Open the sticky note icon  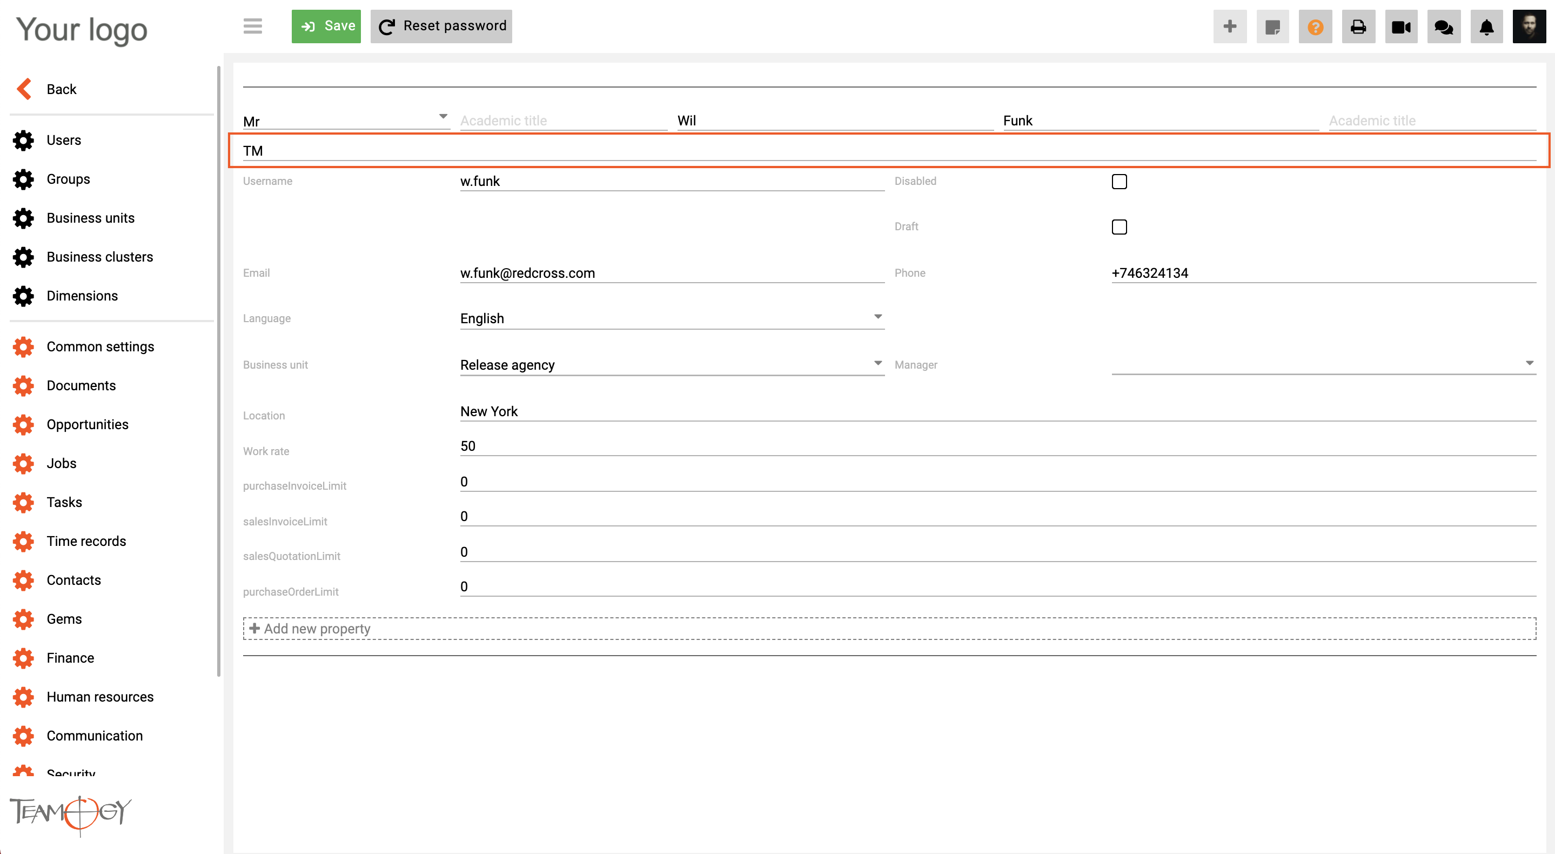click(1272, 26)
